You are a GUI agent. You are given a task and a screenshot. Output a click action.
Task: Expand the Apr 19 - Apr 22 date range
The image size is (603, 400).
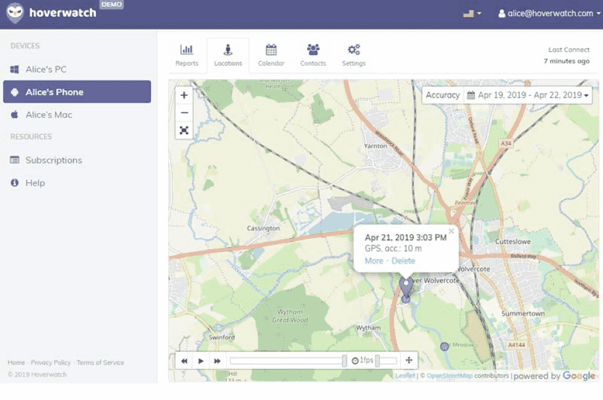click(528, 95)
